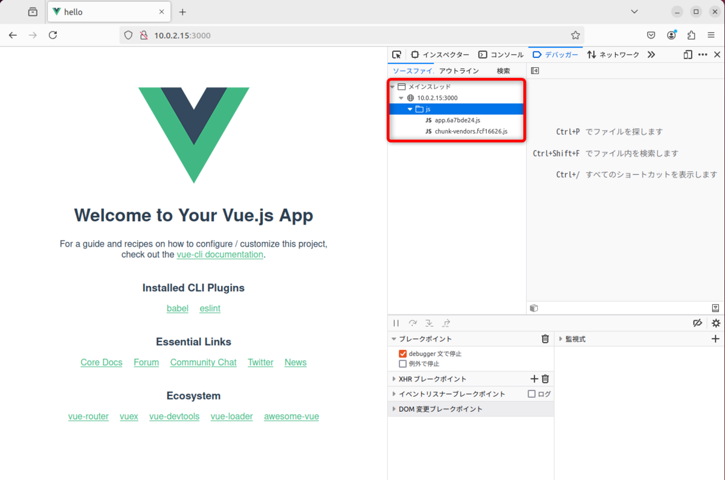Select the デバッガー tab
The height and width of the screenshot is (480, 725).
tap(555, 54)
